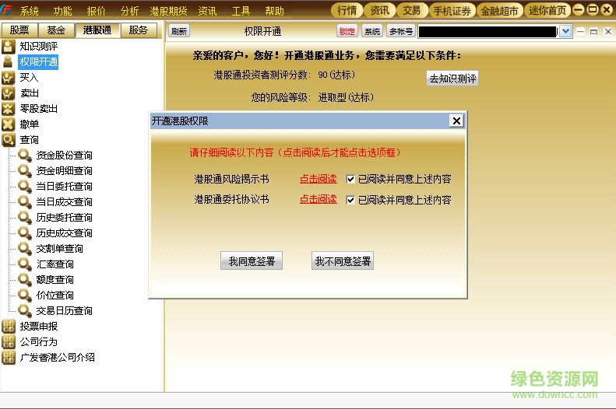
Task: Click the red 锁定 lock button
Action: (347, 31)
